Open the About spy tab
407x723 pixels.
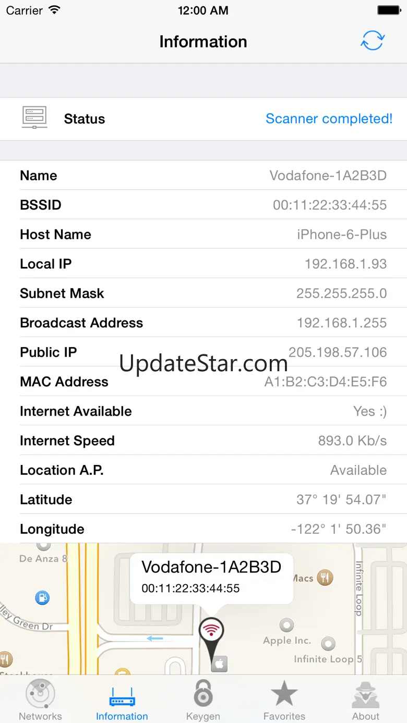[x=366, y=700]
